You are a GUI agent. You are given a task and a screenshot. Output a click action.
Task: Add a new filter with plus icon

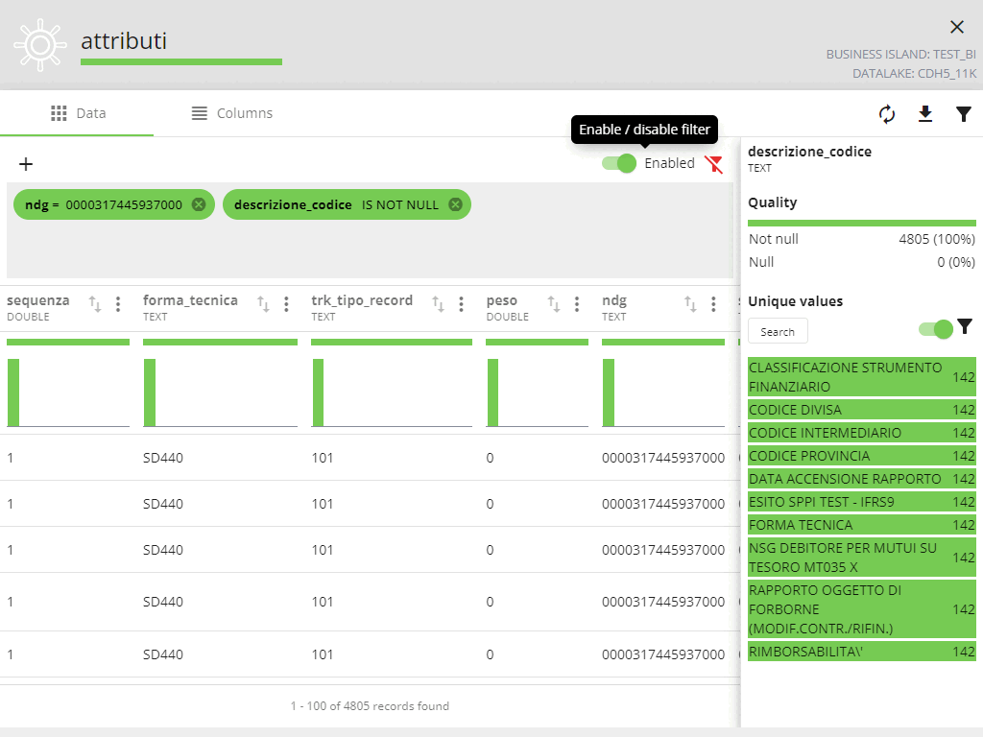tap(26, 164)
